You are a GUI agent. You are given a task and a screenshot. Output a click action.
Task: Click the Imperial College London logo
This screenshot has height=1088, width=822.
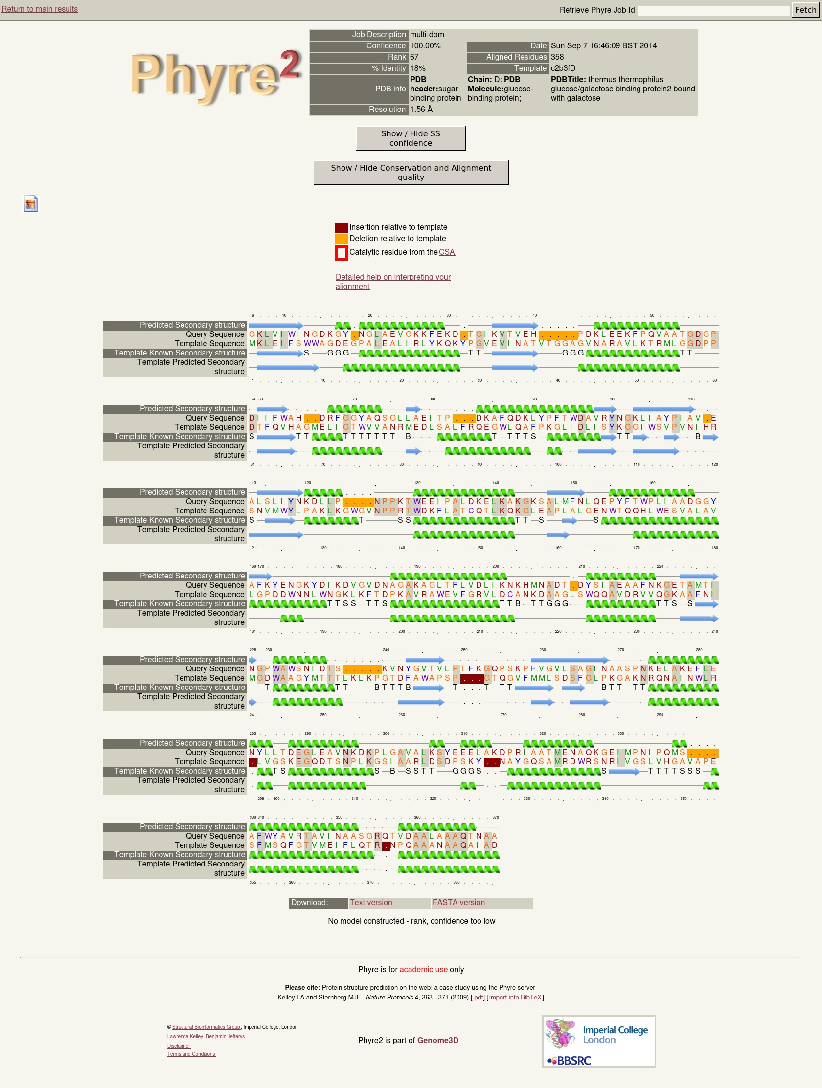coord(598,1033)
